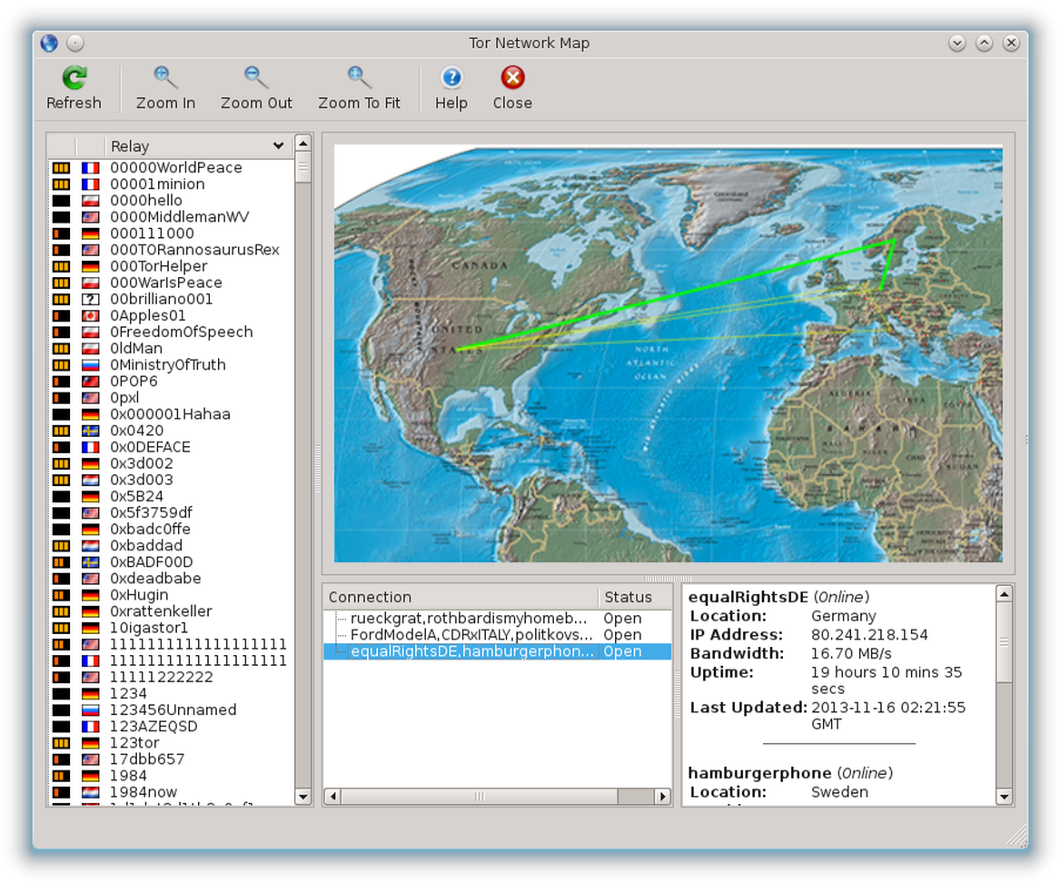Click the status icon beside 0pxl
The width and height of the screenshot is (1060, 883).
tap(62, 398)
